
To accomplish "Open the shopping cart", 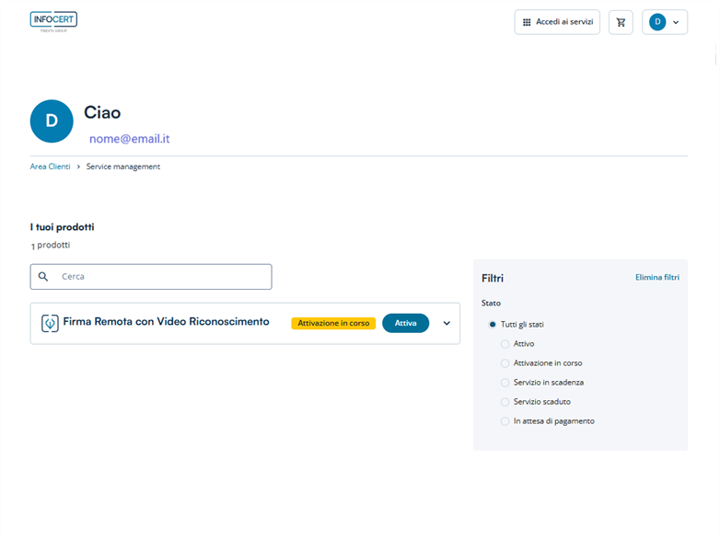I will tap(621, 22).
